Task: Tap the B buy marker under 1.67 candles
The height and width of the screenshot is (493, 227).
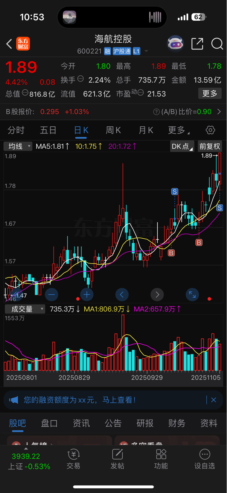Action: (199, 243)
